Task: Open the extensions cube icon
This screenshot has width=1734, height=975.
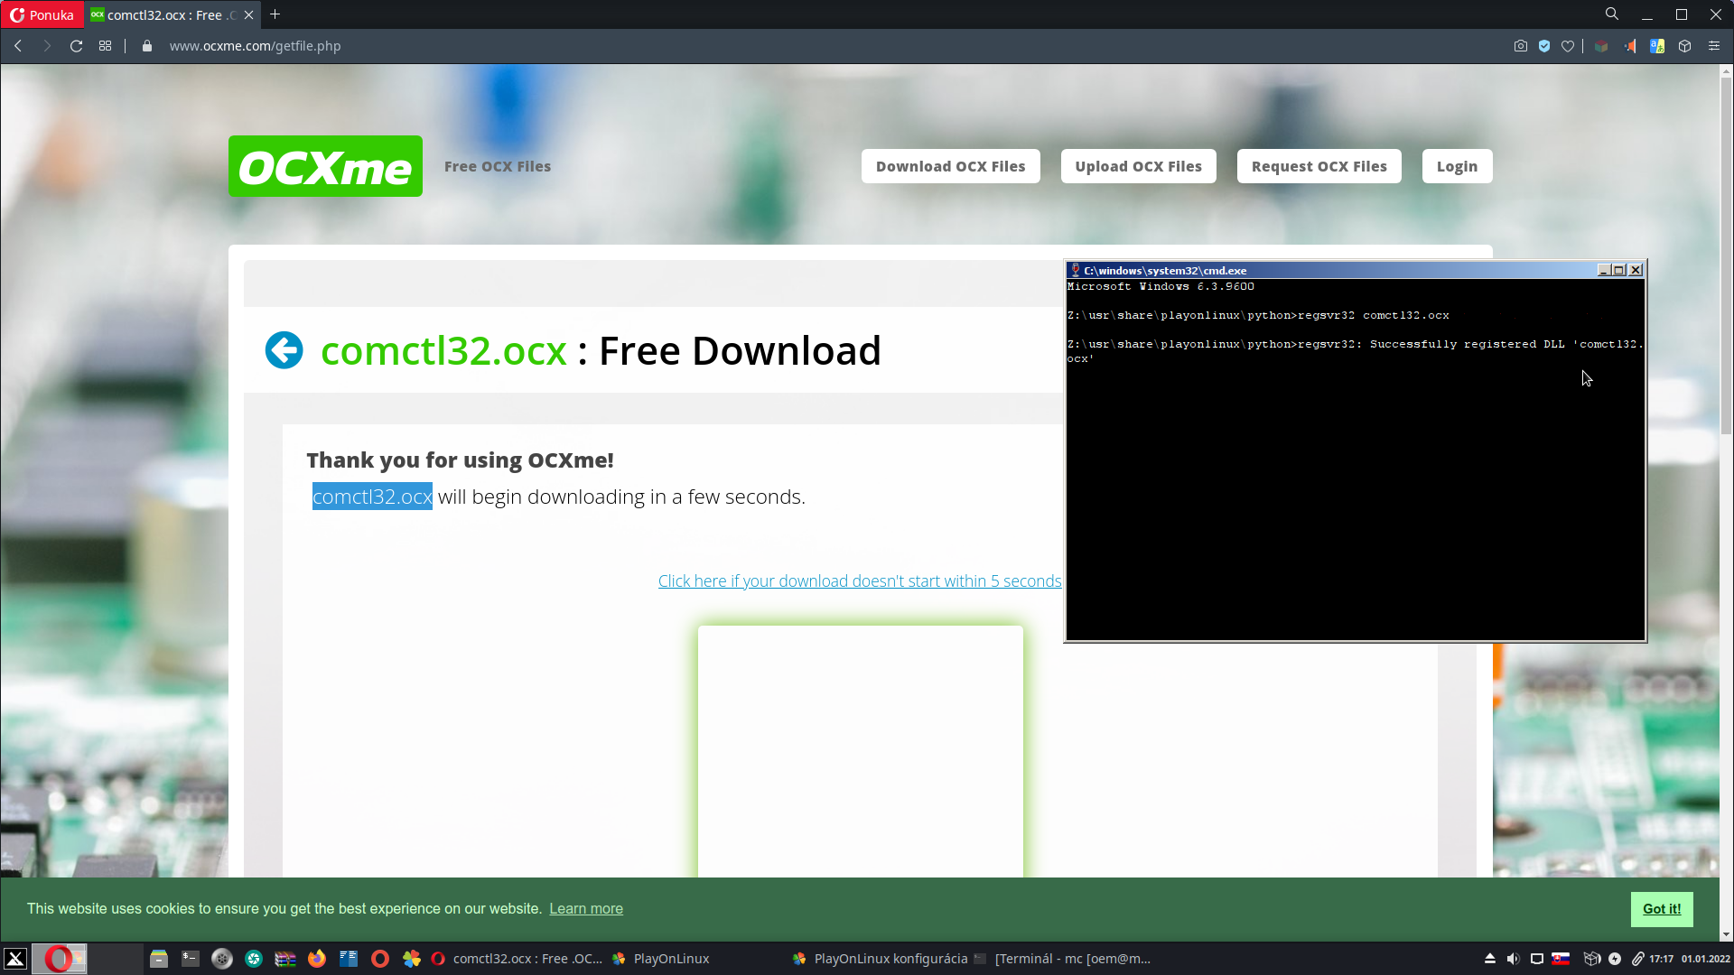Action: click(1684, 46)
